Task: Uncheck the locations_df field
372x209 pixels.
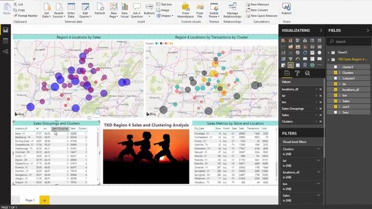Action: click(x=335, y=89)
